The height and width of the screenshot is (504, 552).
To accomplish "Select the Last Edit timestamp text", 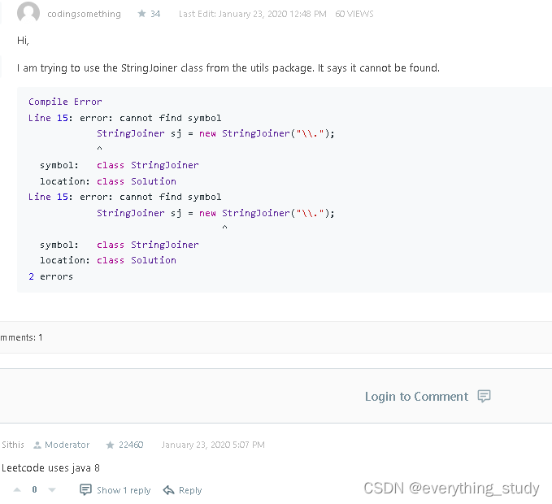I will (x=252, y=14).
